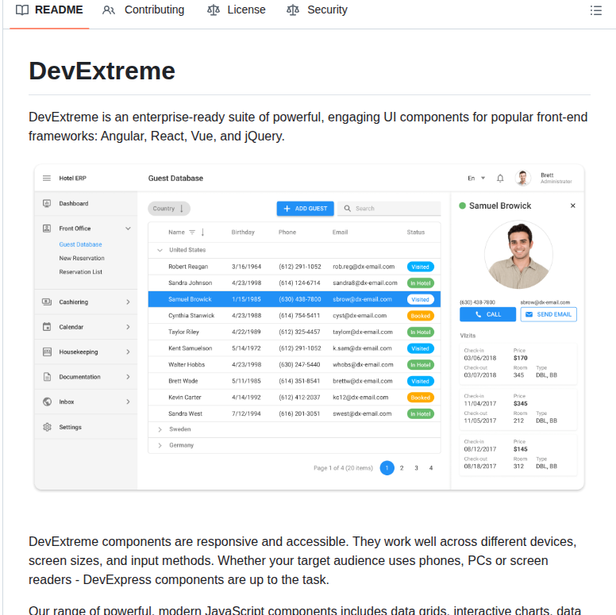The image size is (616, 615).
Task: Expand the Calendar menu chevron
Action: coord(128,327)
